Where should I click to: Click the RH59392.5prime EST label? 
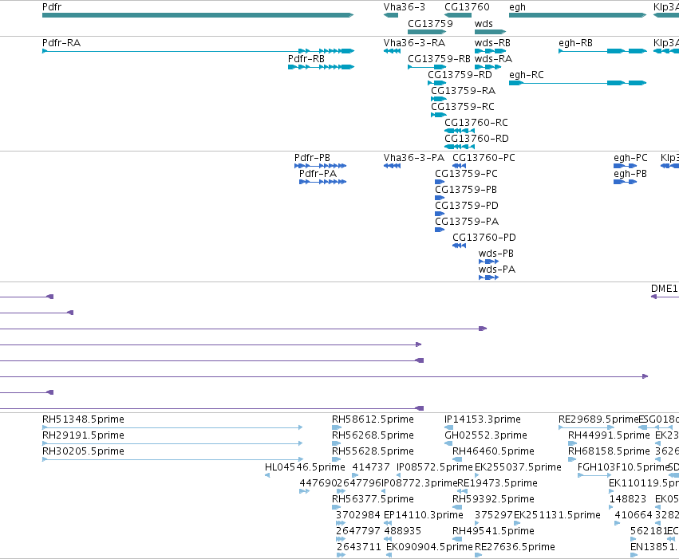pyautogui.click(x=493, y=500)
